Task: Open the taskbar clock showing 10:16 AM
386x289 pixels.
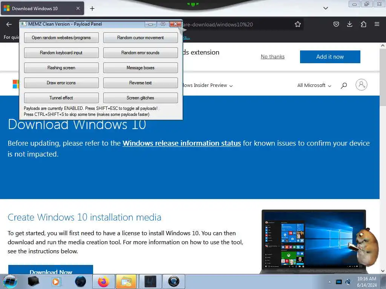Action: pos(366,282)
